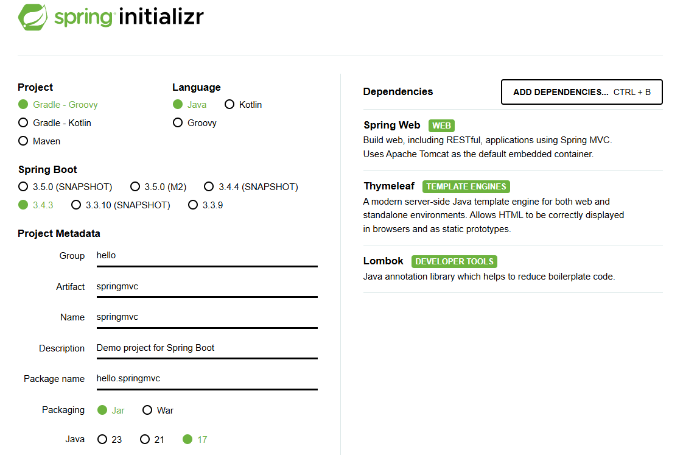
Task: Click the Lombok description text
Action: (489, 277)
